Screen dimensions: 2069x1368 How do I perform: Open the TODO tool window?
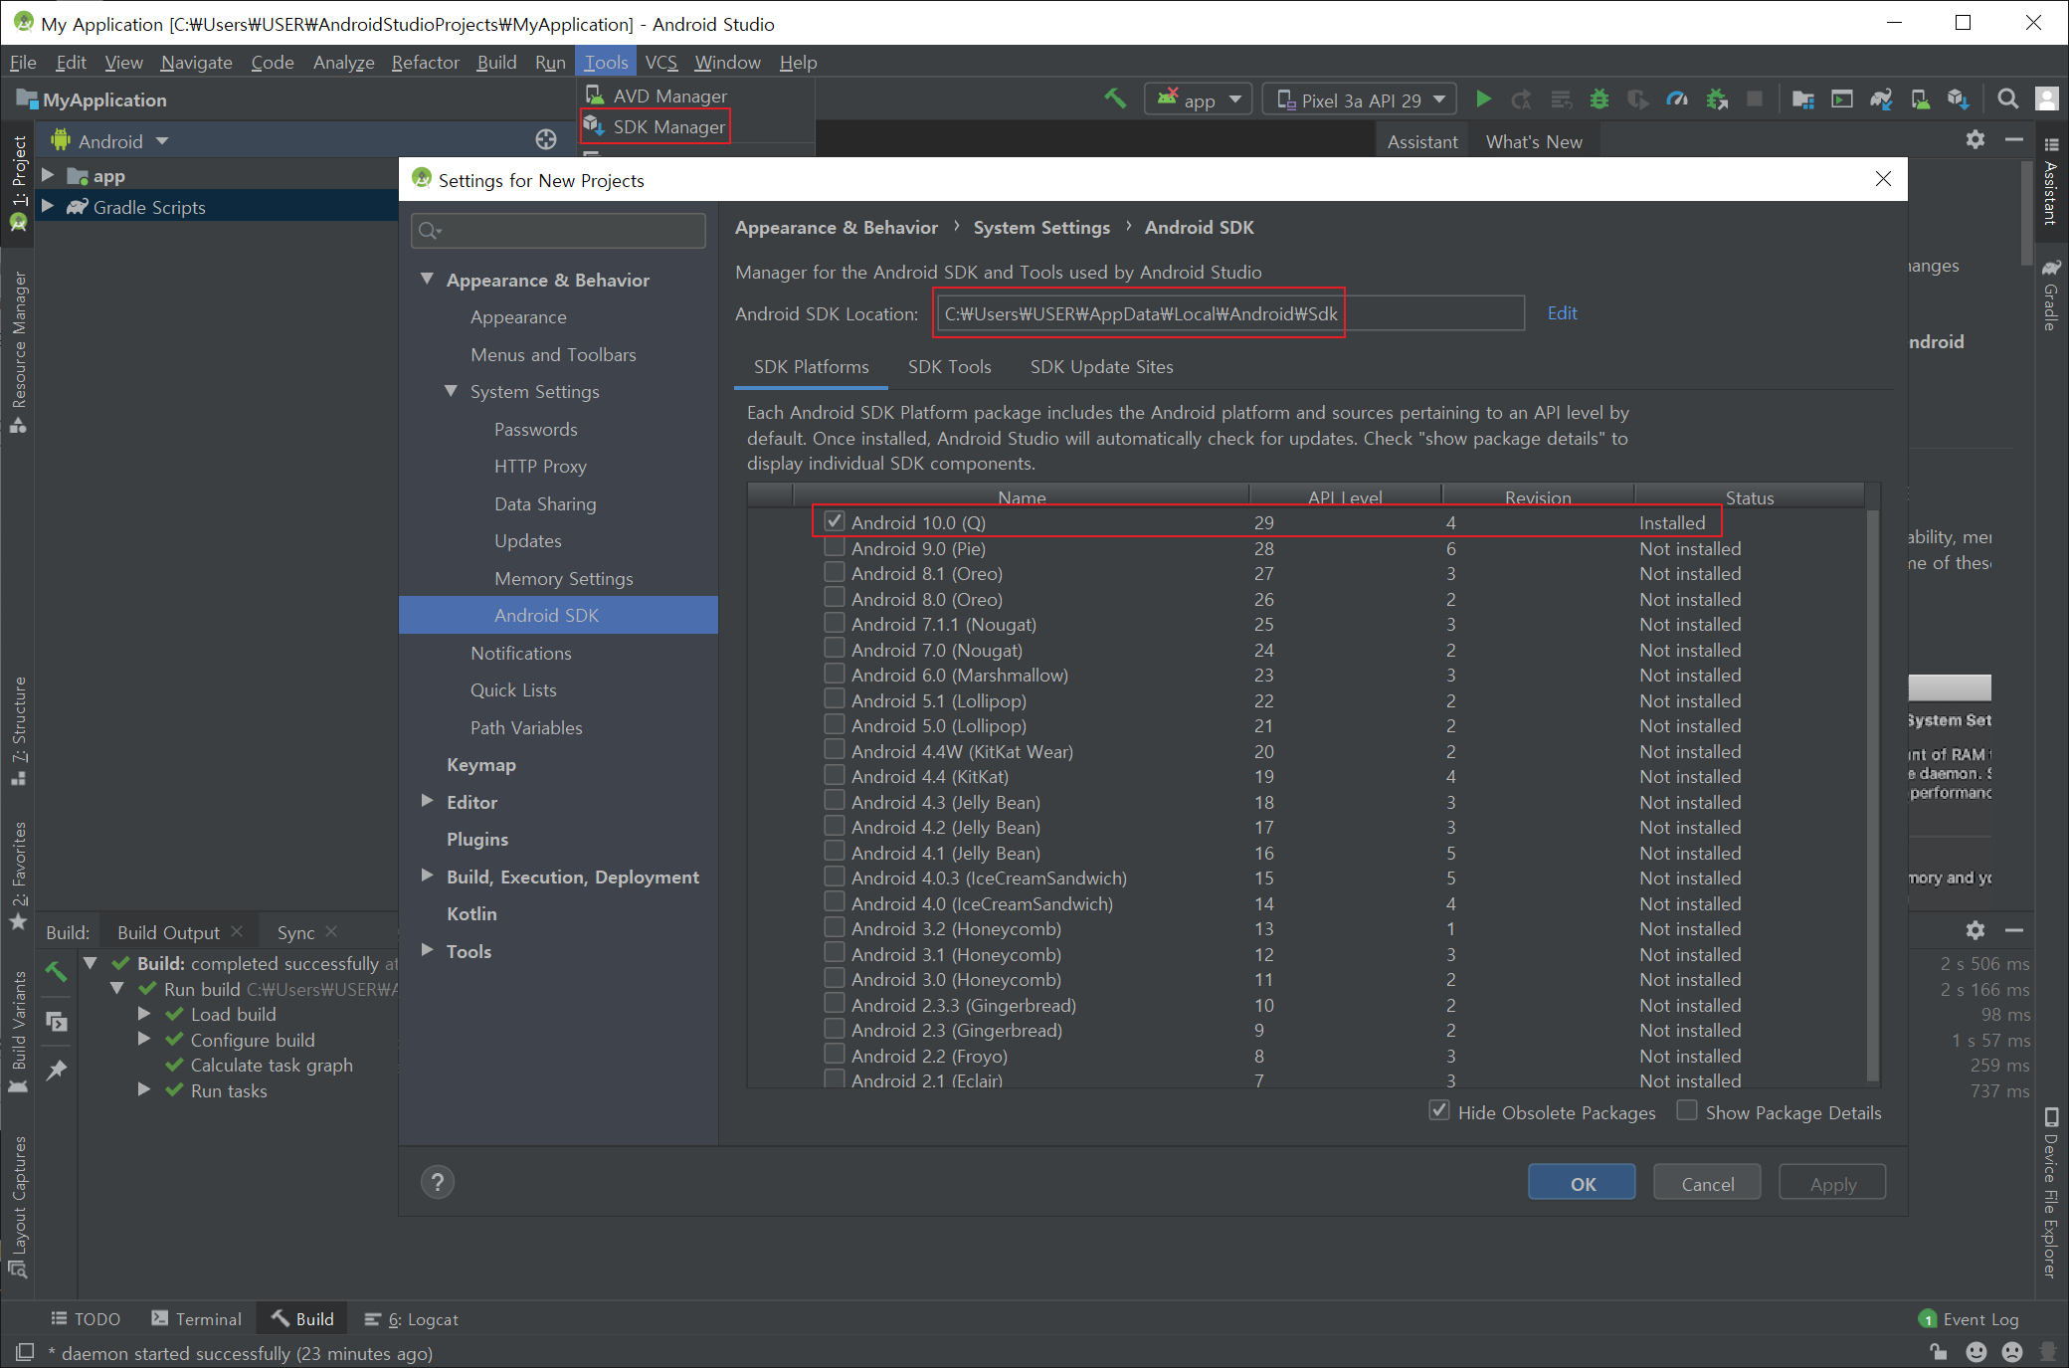86,1319
